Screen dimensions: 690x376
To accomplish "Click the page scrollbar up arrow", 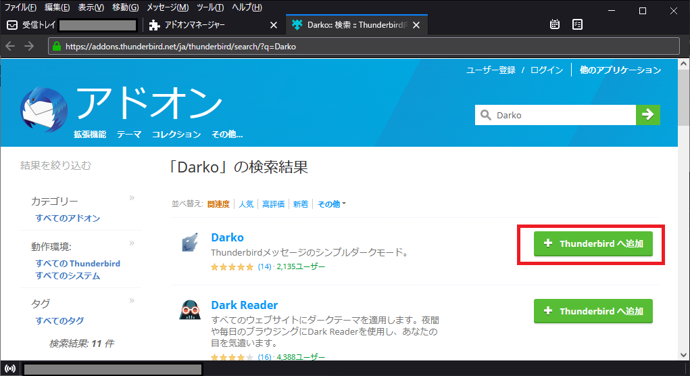I will [683, 64].
